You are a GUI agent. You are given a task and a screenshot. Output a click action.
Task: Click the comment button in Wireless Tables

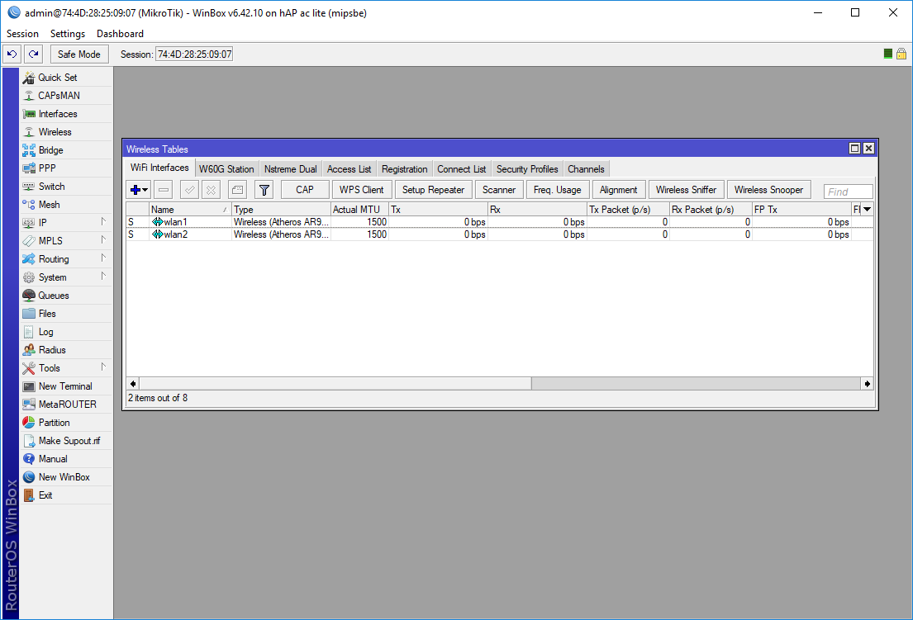(x=237, y=190)
